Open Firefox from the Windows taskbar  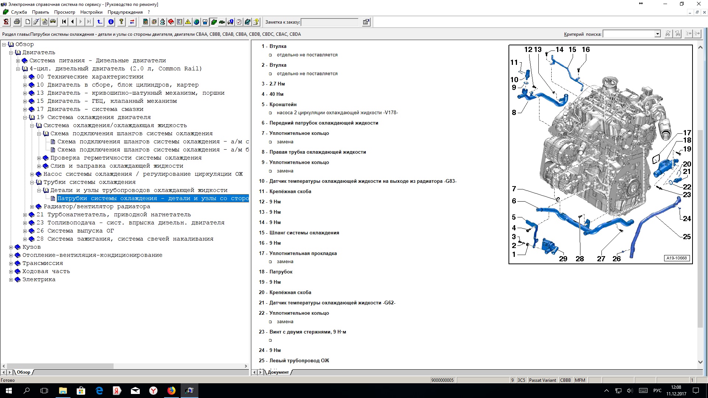[x=171, y=391]
